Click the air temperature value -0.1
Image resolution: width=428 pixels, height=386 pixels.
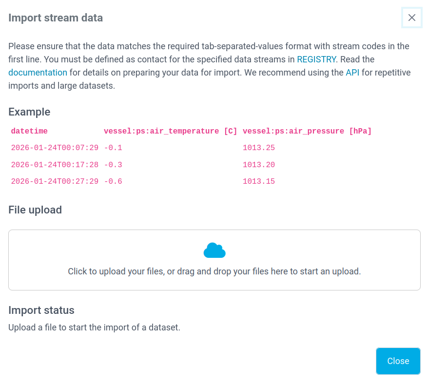pyautogui.click(x=113, y=148)
